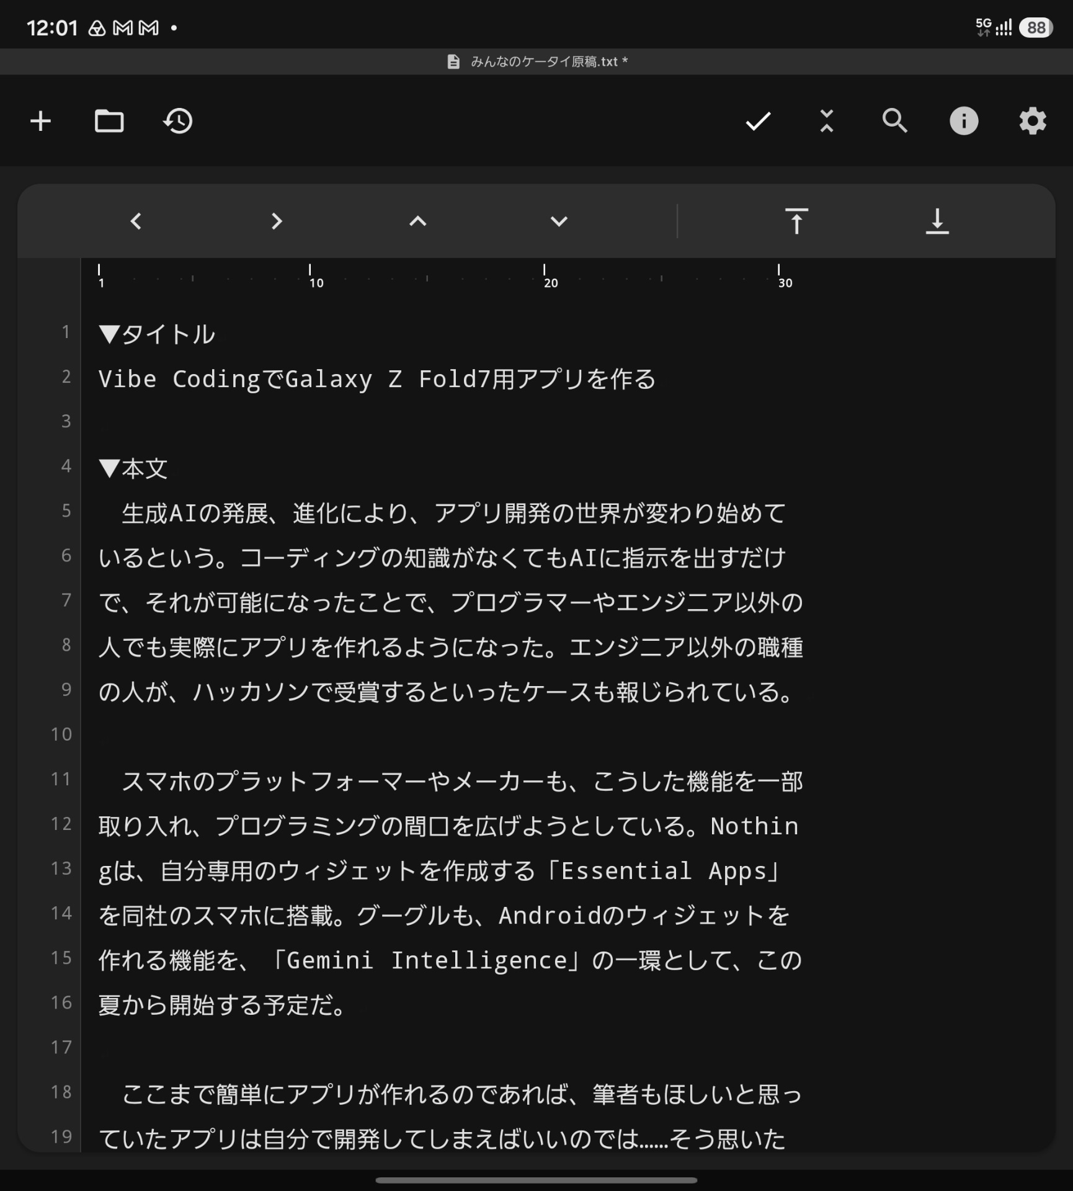Collapse the cursor toolbar with the fold icon
This screenshot has height=1191, width=1073.
tap(827, 121)
